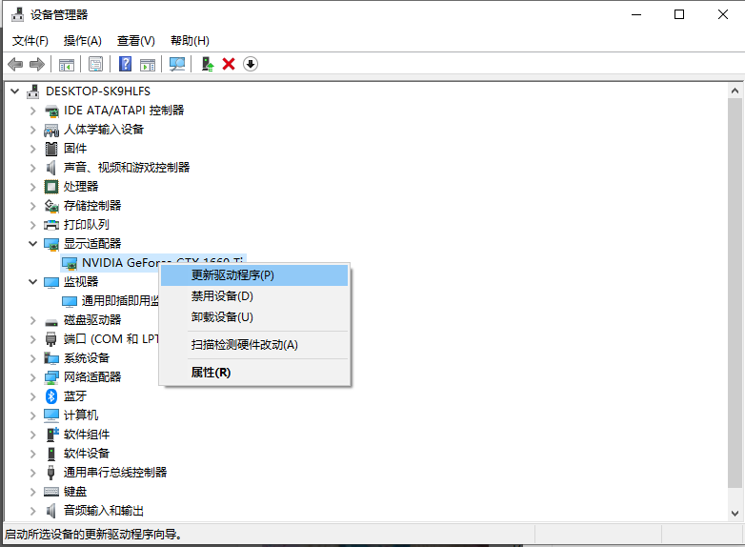The width and height of the screenshot is (745, 547).
Task: Click the software components icon
Action: [51, 435]
